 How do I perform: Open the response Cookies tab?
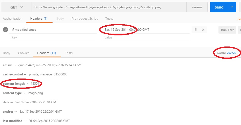click(x=24, y=53)
